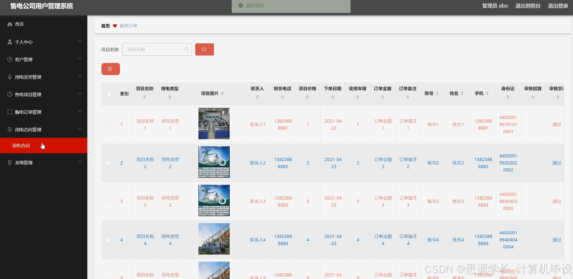Tick the checkbox for row 3
The height and width of the screenshot is (279, 573).
108,201
